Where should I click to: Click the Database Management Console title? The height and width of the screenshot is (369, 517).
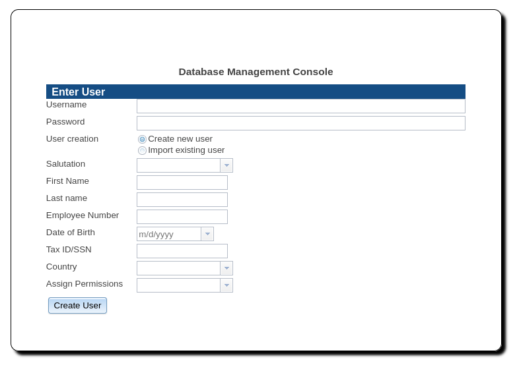256,72
